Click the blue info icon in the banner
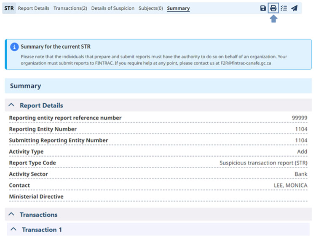Screen dimensions: 316x236 coord(14,47)
